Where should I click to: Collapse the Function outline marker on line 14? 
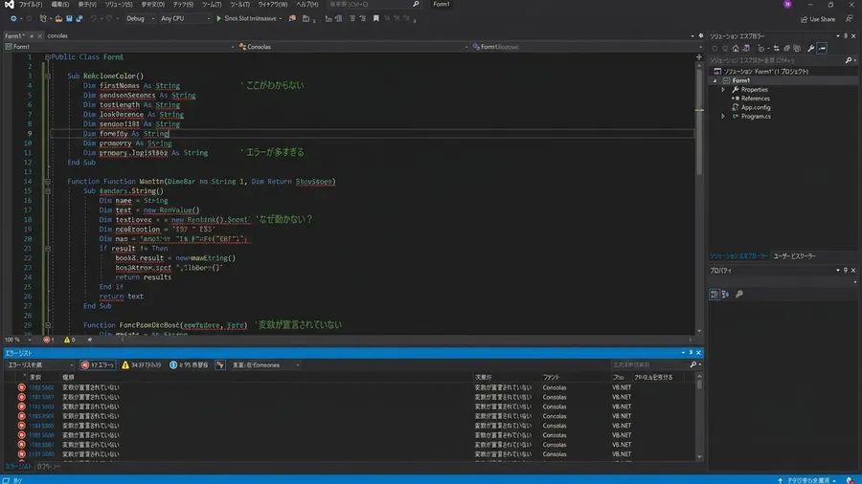(47, 182)
